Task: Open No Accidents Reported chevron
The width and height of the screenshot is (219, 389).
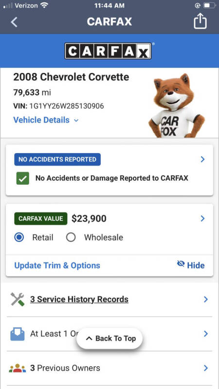Action: [202, 159]
